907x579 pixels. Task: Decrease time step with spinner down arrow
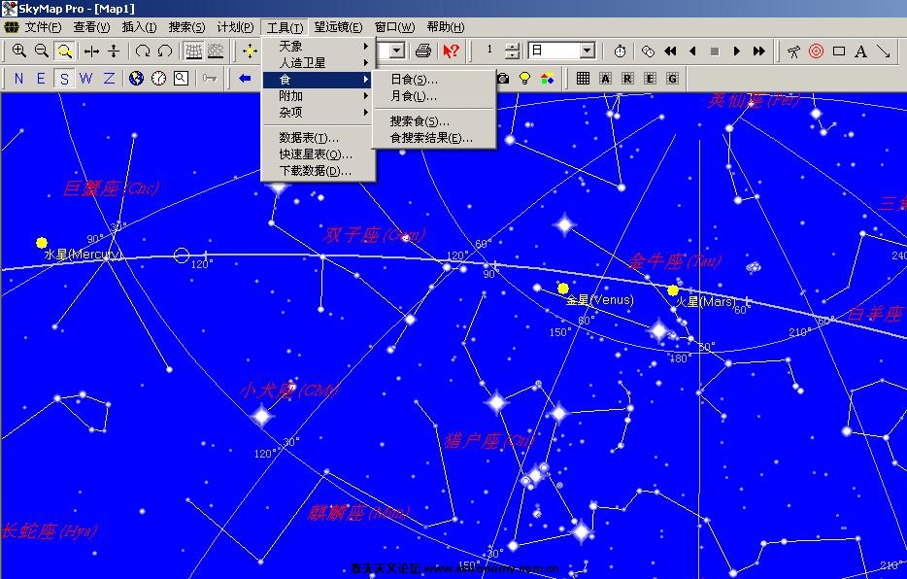[512, 55]
